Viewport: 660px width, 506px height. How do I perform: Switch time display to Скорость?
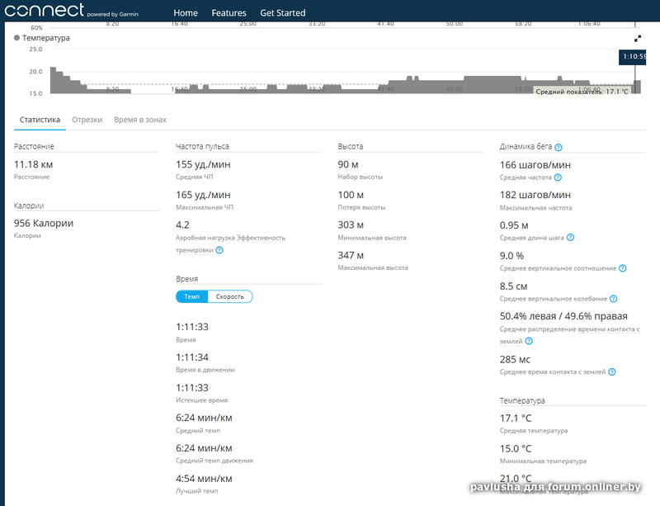click(x=229, y=296)
